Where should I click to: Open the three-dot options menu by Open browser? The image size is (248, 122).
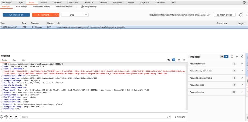click(246, 15)
